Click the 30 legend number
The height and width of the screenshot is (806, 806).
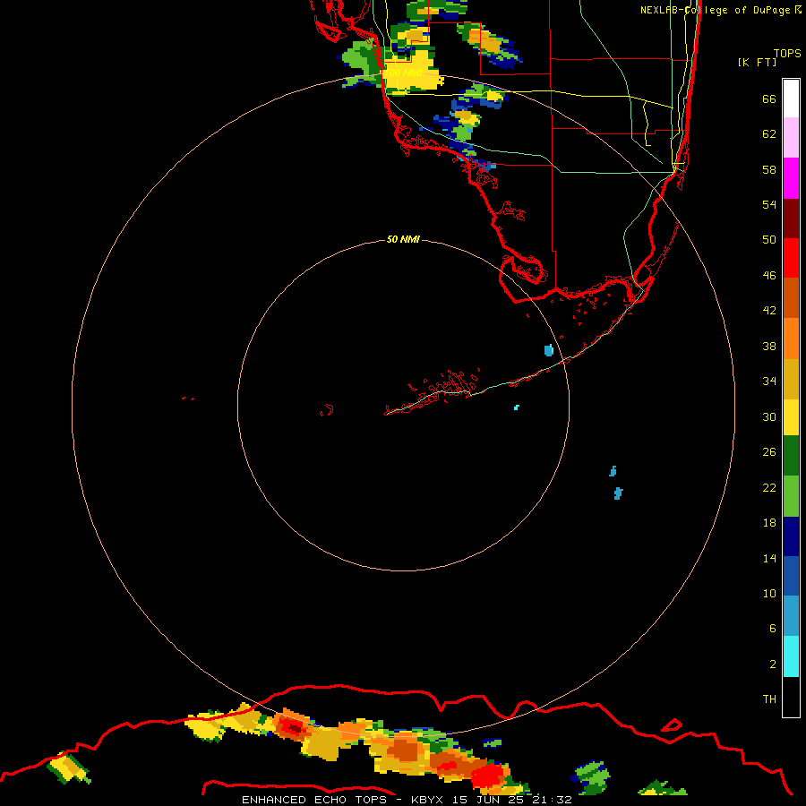pyautogui.click(x=769, y=416)
